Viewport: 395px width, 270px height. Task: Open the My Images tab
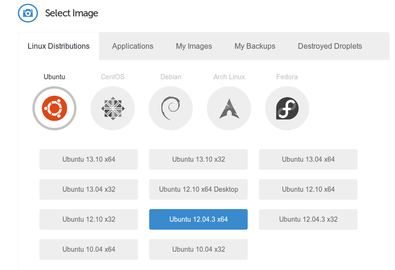[x=194, y=46]
